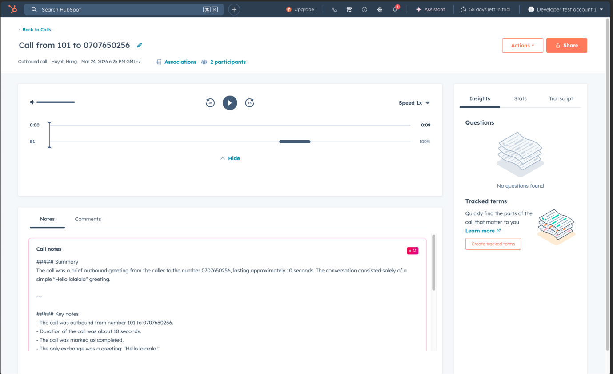Open the marketplace store icon

pyautogui.click(x=349, y=9)
